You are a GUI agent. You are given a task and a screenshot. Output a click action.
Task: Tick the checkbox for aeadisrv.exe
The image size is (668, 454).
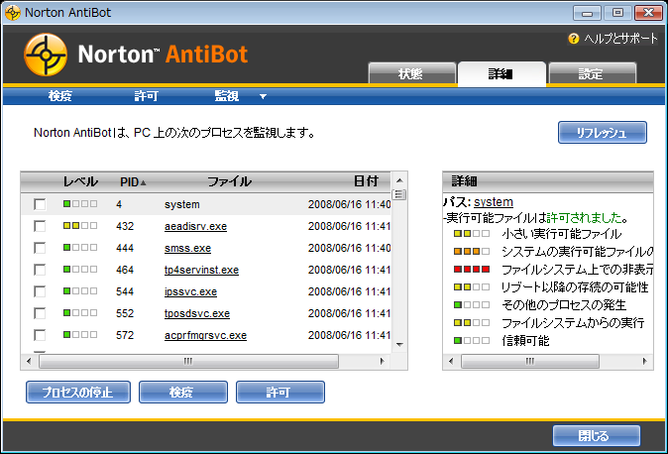tap(40, 226)
